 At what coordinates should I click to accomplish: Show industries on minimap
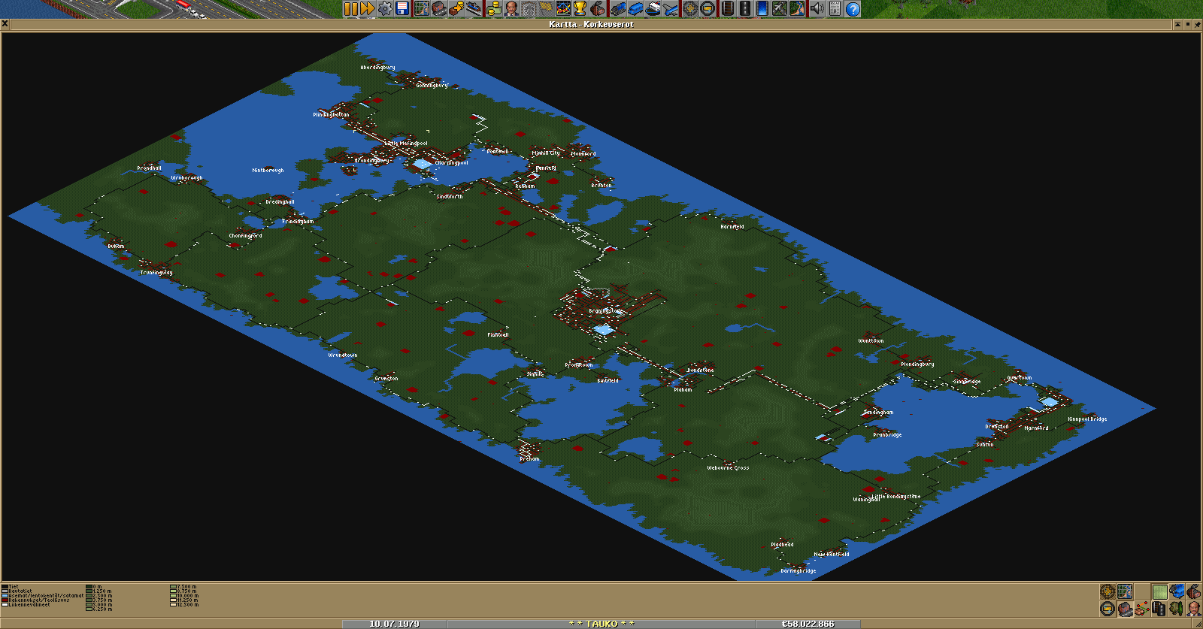click(1194, 591)
